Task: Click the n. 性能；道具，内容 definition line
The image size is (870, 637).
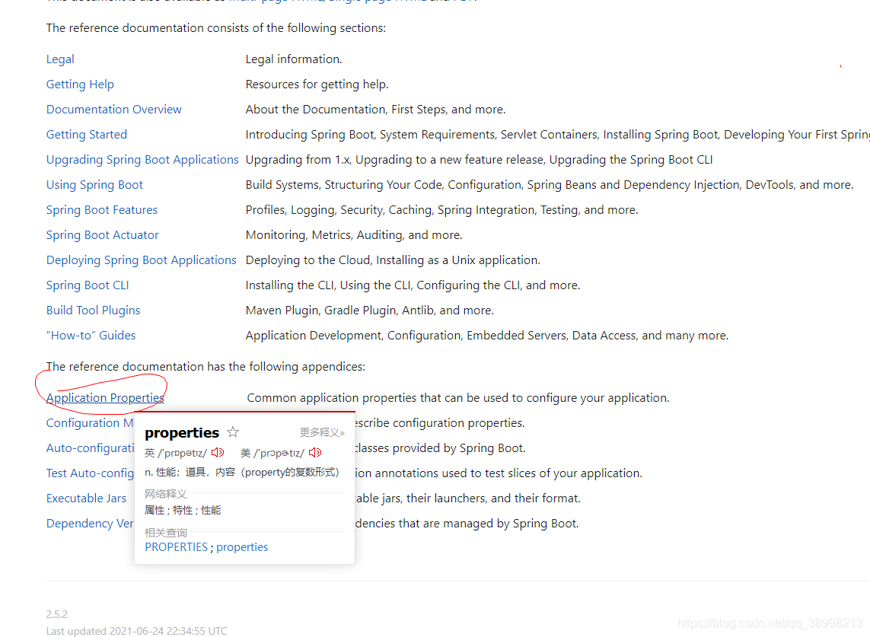Action: (x=242, y=472)
